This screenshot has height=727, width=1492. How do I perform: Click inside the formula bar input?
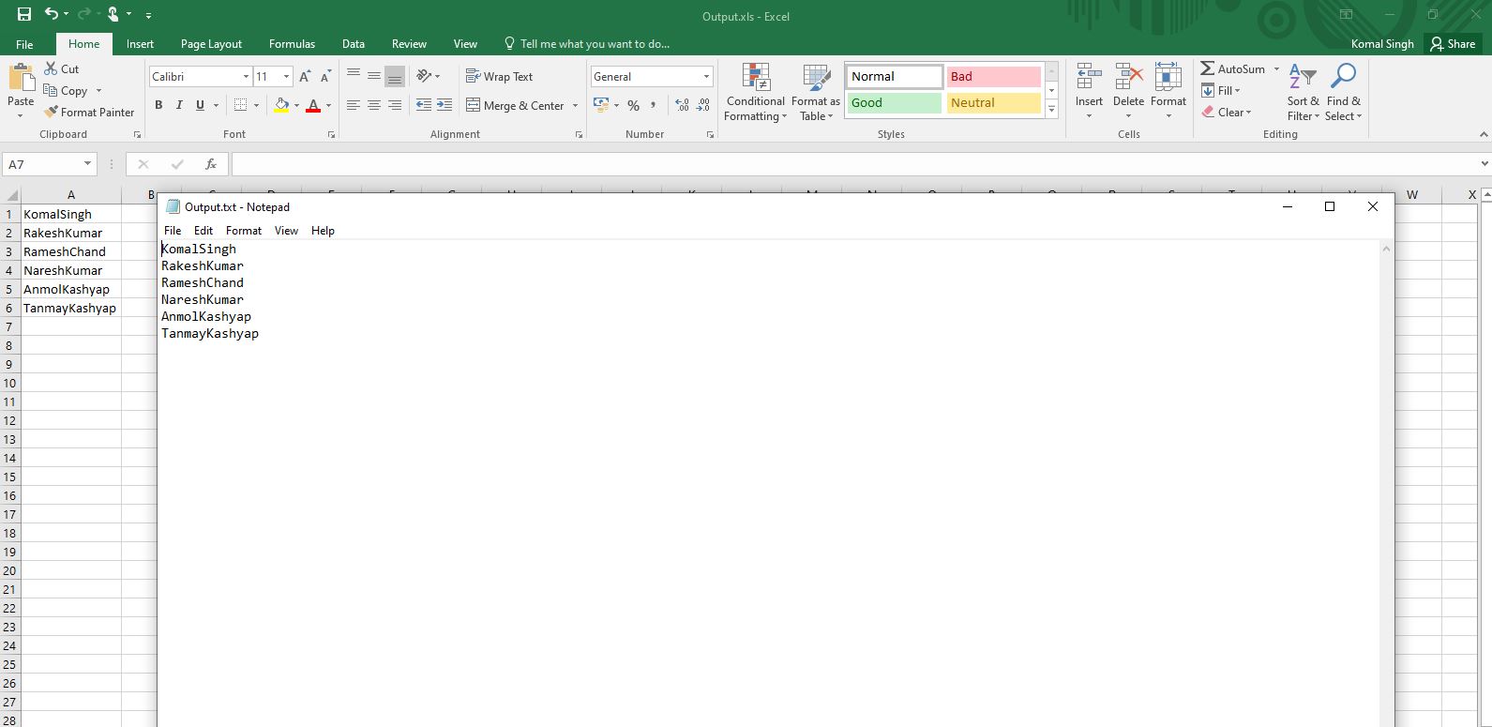tap(844, 164)
